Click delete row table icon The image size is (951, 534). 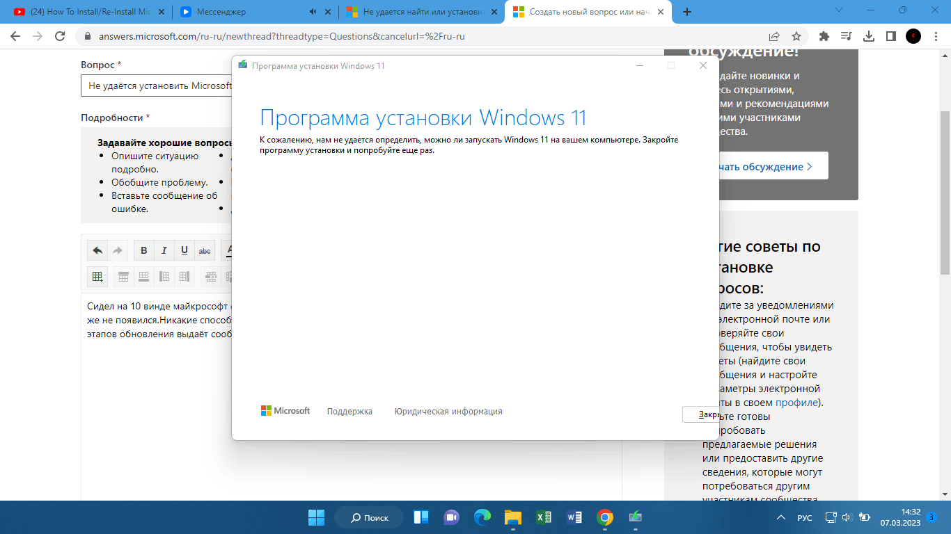211,276
